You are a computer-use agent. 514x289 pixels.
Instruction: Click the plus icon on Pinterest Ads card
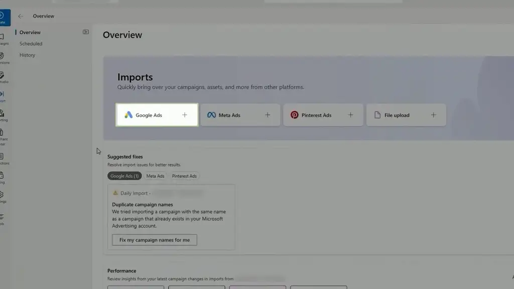(x=350, y=115)
